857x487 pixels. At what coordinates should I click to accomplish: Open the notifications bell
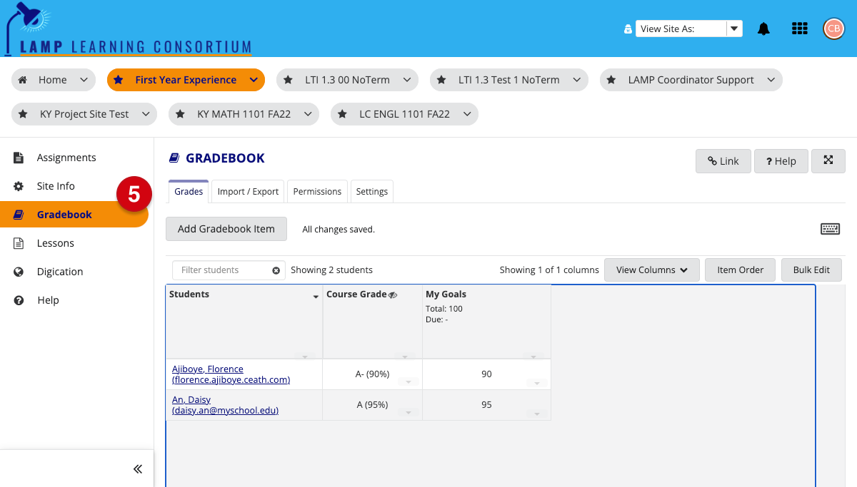764,29
